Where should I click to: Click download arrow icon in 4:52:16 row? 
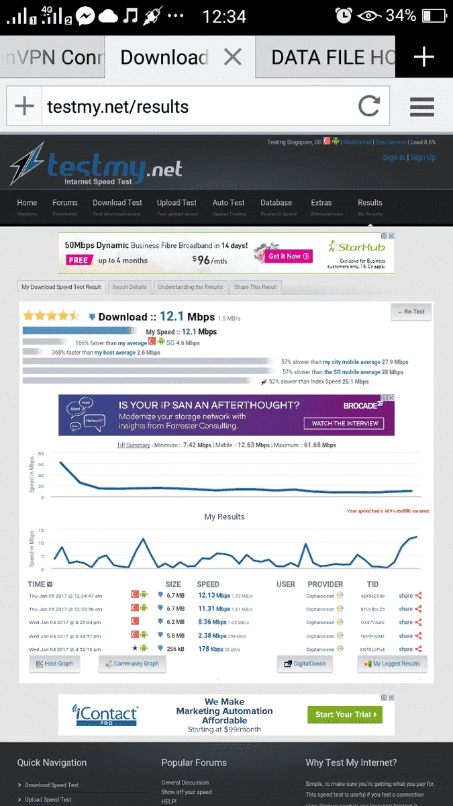(x=160, y=650)
